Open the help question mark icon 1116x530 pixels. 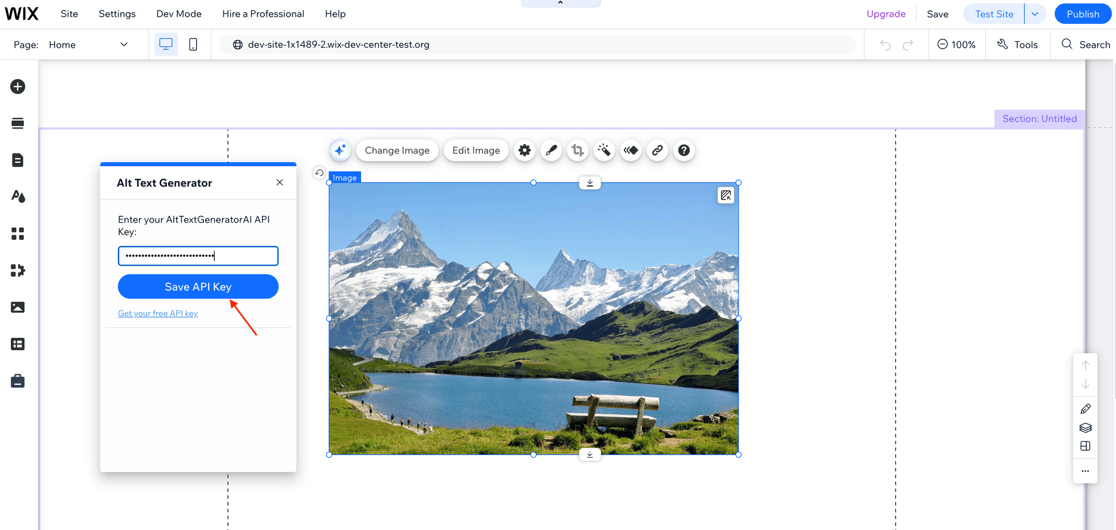coord(684,150)
